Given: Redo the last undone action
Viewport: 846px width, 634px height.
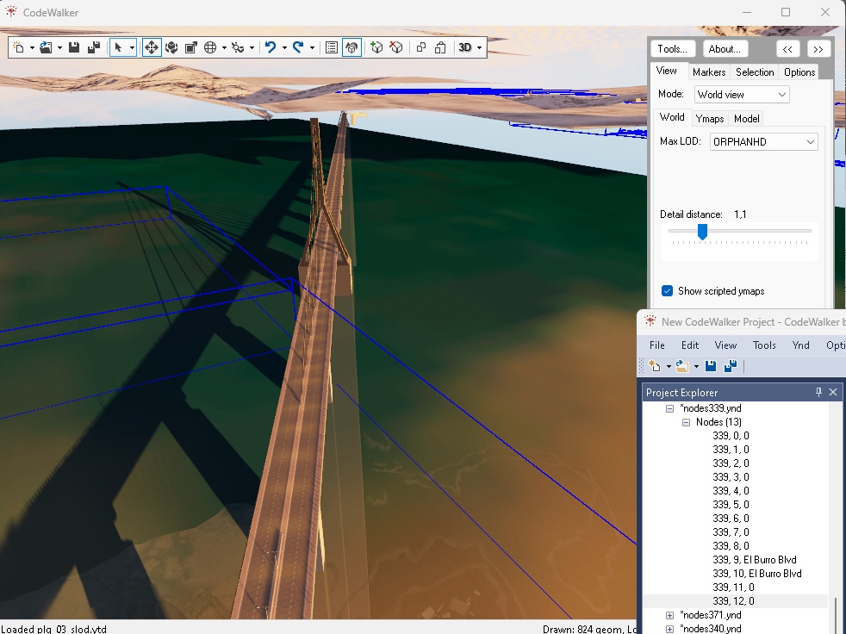Looking at the screenshot, I should 300,47.
